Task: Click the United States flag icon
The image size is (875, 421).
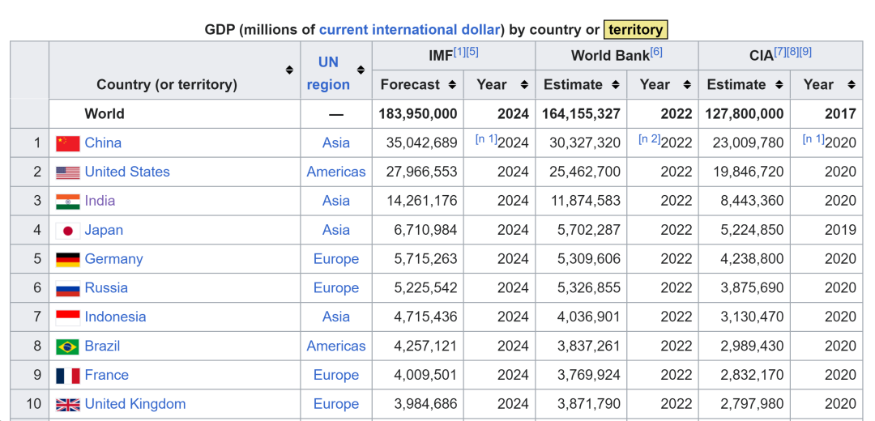Action: coord(68,172)
